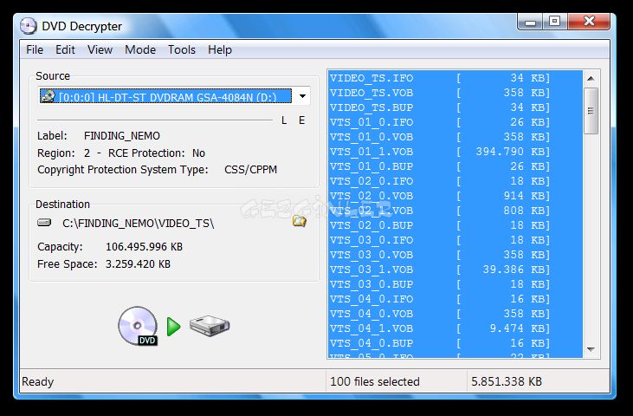Click the destination path C:\FINDING_NEMO\VIDEO_TS\
The width and height of the screenshot is (633, 416).
(x=138, y=224)
